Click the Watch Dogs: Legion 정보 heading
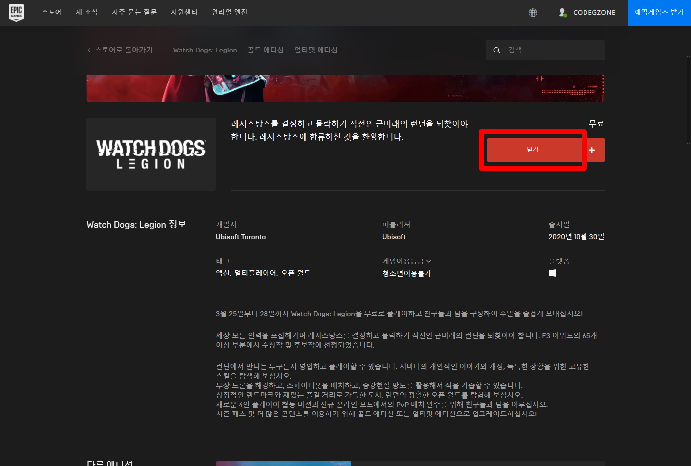This screenshot has height=466, width=691. pos(136,224)
